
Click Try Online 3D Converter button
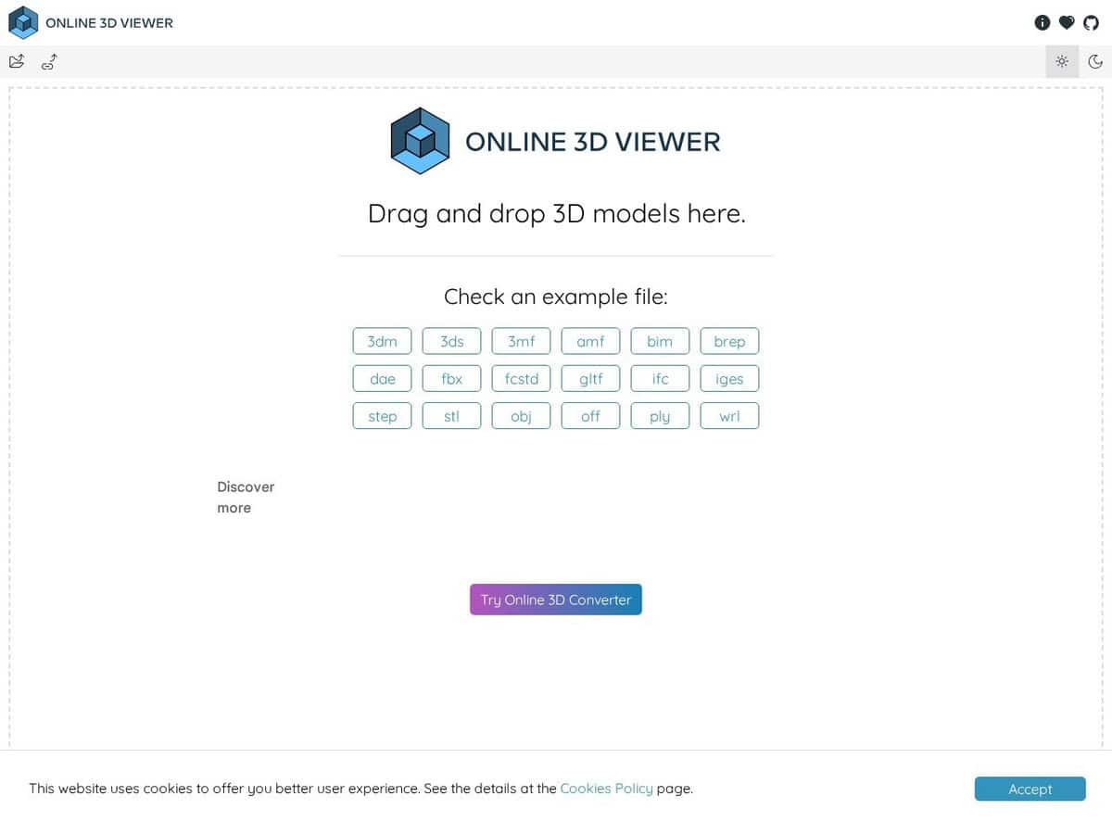556,600
